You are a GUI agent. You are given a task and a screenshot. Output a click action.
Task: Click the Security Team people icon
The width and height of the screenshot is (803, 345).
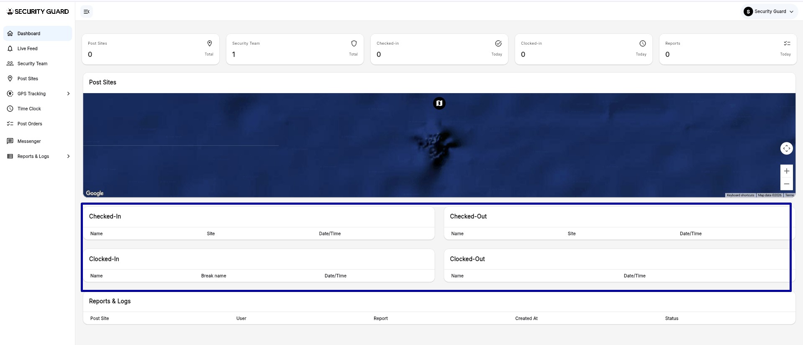tap(10, 63)
